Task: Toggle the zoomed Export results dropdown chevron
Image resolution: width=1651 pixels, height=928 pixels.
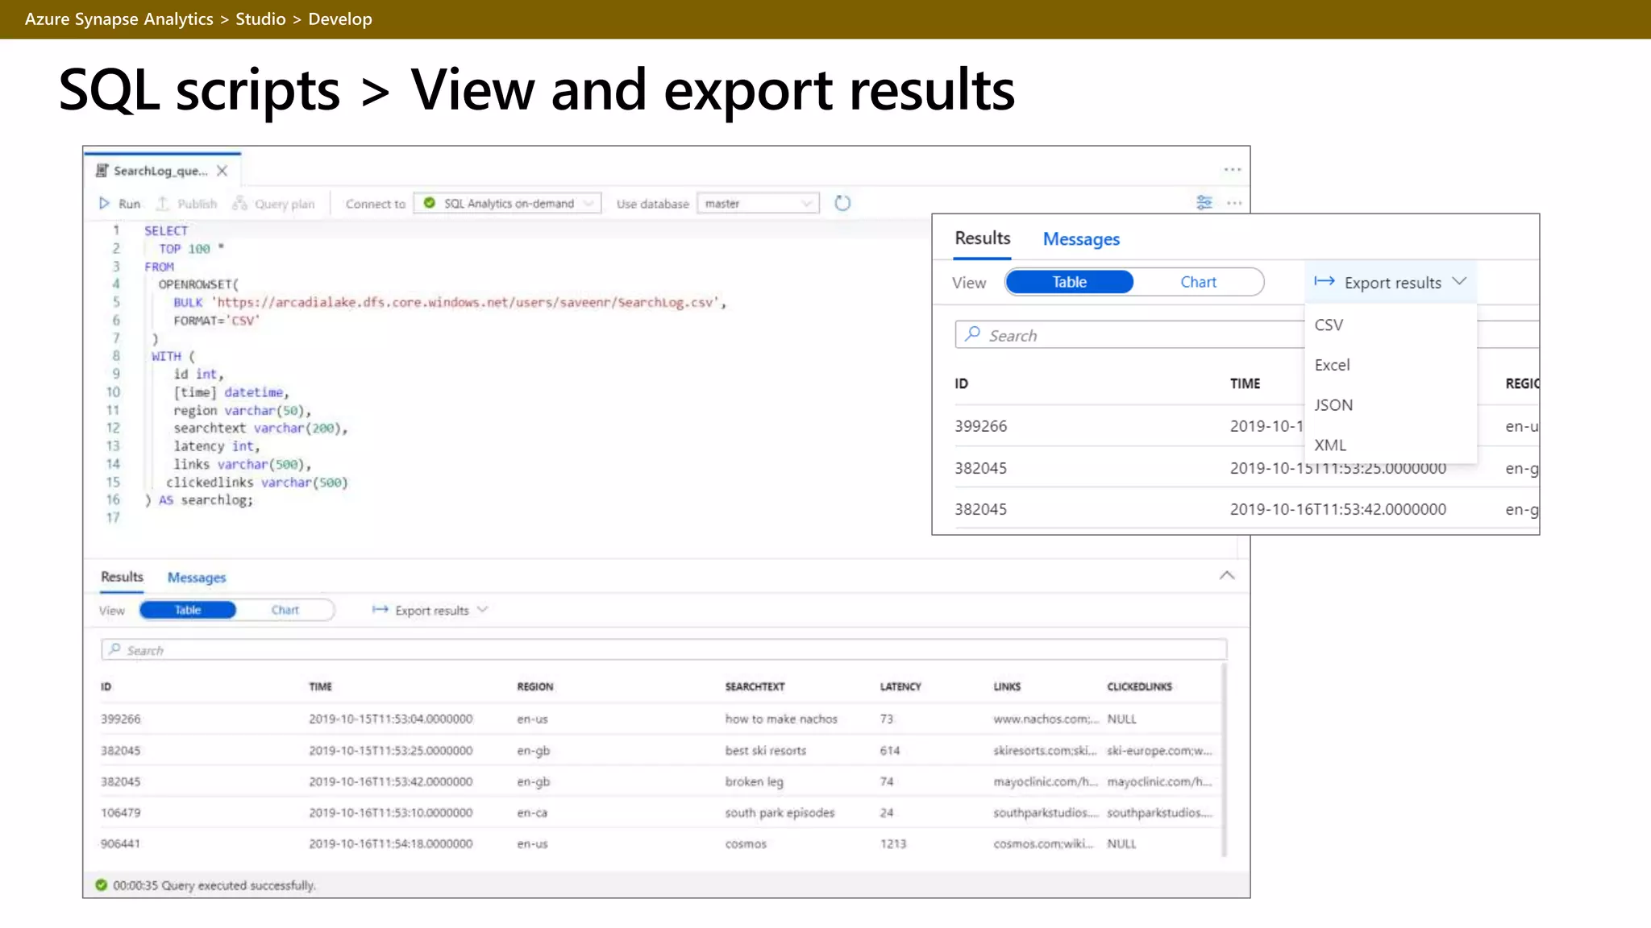Action: pos(1459,281)
